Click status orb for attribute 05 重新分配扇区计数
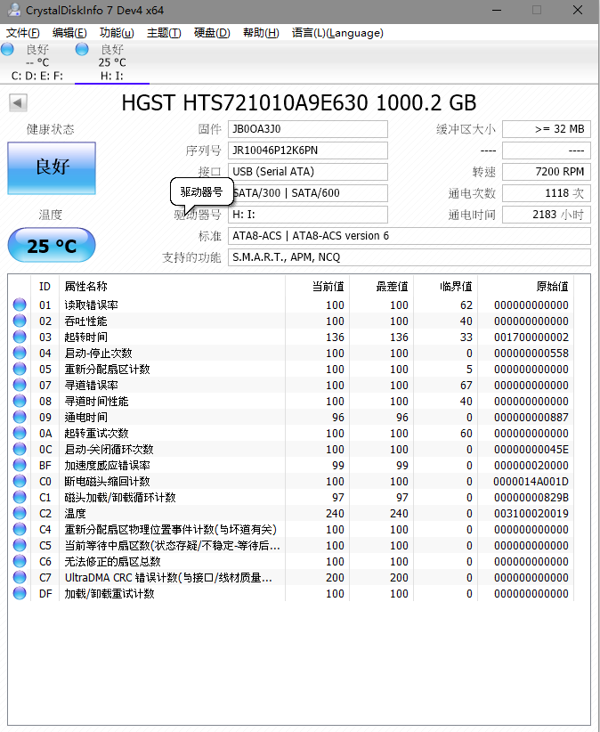Image resolution: width=600 pixels, height=732 pixels. click(x=20, y=370)
